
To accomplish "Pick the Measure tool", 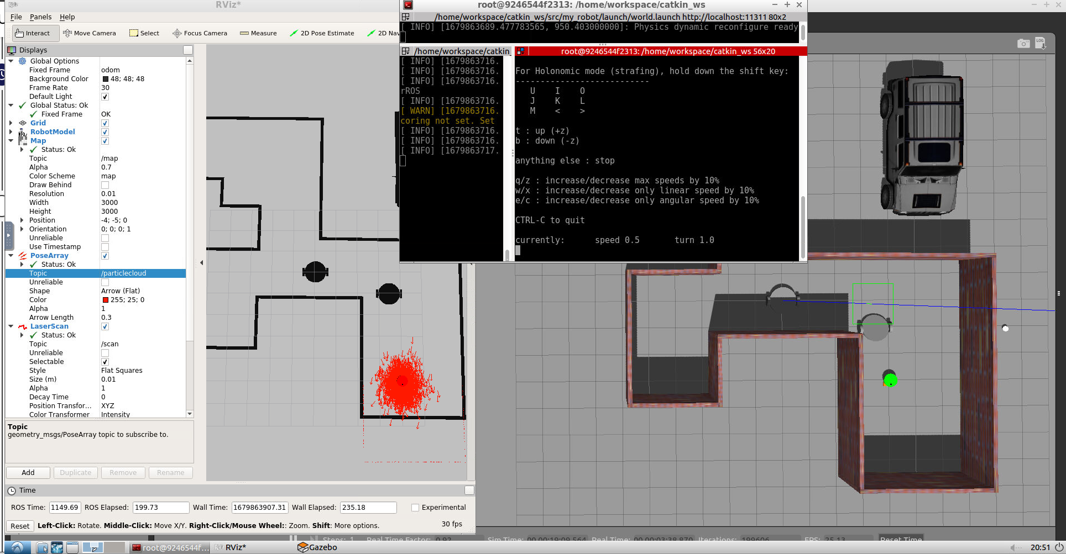I will click(x=258, y=33).
